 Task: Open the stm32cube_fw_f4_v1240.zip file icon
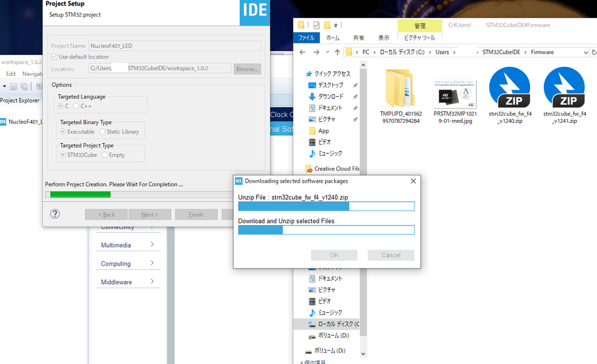509,87
